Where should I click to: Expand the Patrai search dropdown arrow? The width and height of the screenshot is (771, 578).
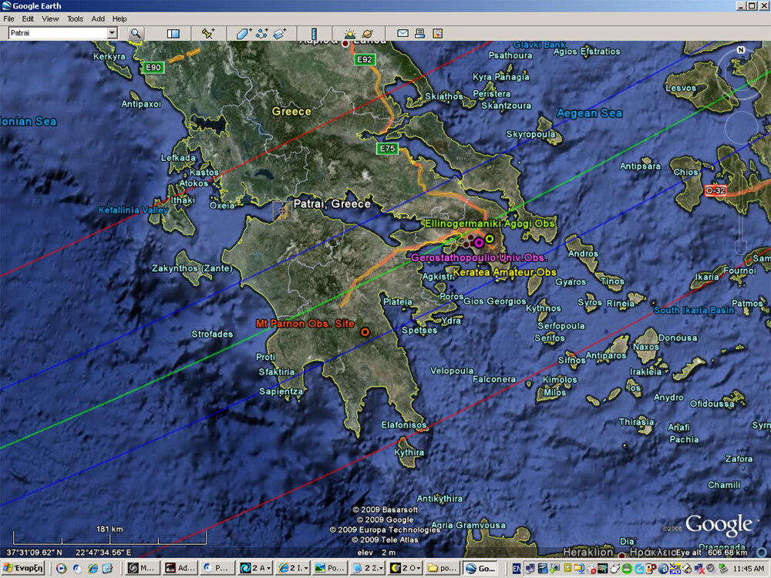tap(112, 33)
